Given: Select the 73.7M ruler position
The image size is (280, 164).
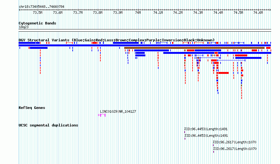Looking at the screenshot, I should tap(78, 13).
